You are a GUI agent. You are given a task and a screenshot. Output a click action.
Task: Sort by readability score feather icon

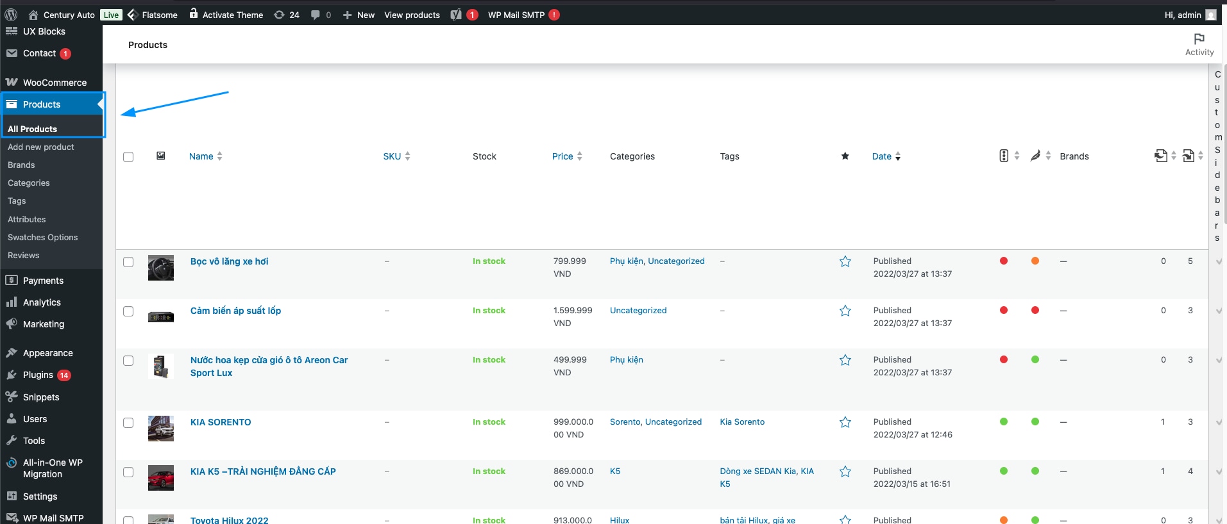pos(1035,156)
